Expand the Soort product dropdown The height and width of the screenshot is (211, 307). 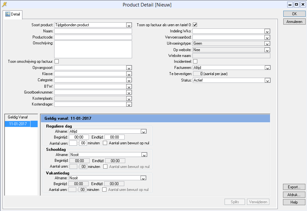click(x=129, y=25)
